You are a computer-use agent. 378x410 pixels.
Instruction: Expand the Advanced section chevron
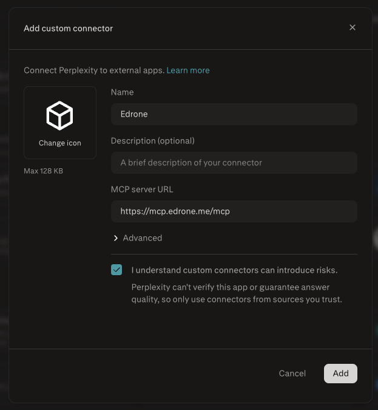pyautogui.click(x=115, y=238)
